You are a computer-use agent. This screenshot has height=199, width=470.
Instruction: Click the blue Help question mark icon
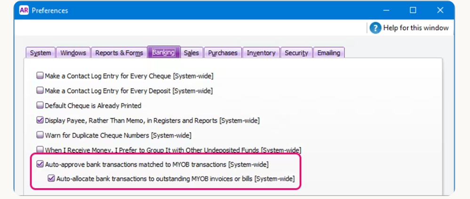(x=375, y=28)
